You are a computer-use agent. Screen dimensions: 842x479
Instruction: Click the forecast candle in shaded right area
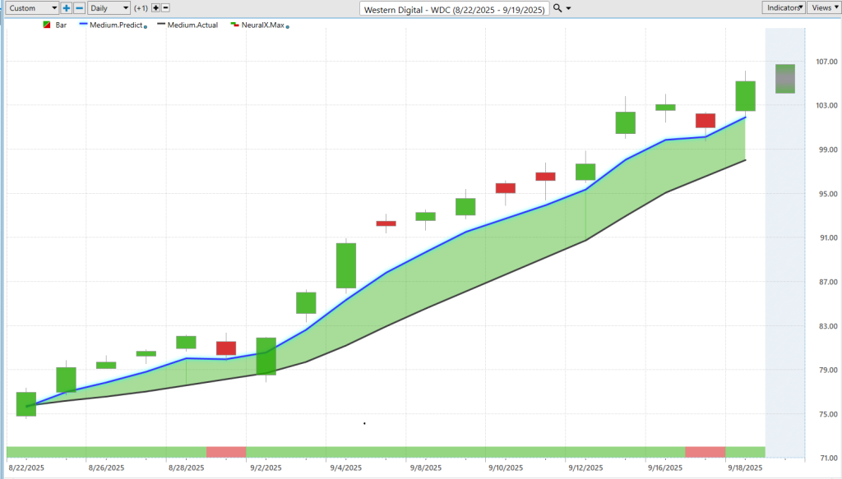point(785,78)
